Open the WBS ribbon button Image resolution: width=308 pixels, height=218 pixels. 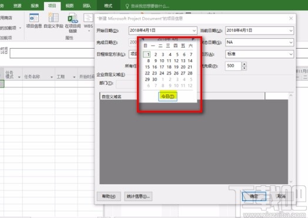click(88, 22)
